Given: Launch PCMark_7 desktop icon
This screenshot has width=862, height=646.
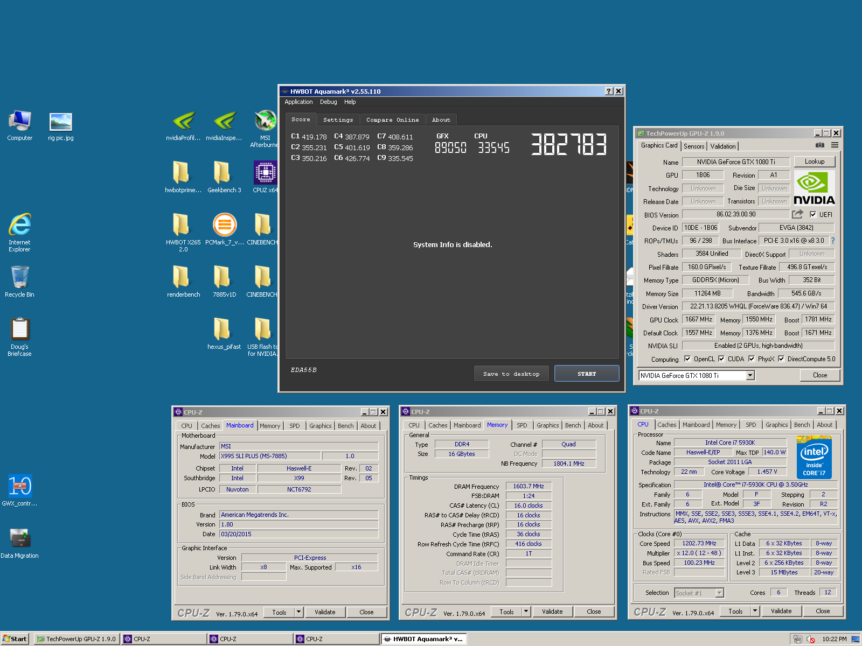Looking at the screenshot, I should pos(224,229).
